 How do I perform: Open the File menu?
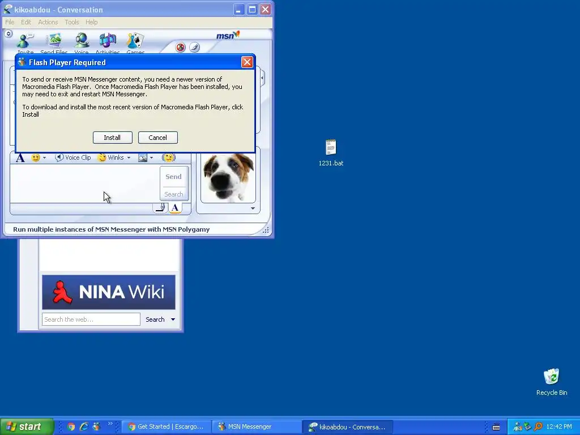(x=10, y=22)
